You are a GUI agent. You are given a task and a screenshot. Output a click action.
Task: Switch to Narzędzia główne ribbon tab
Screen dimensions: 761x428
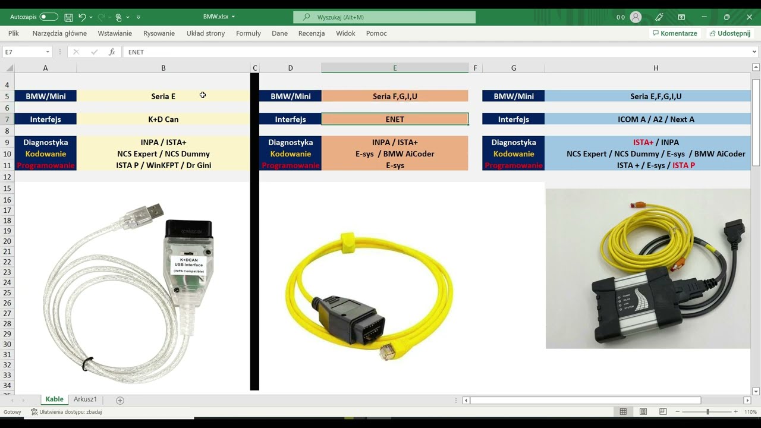pos(59,33)
